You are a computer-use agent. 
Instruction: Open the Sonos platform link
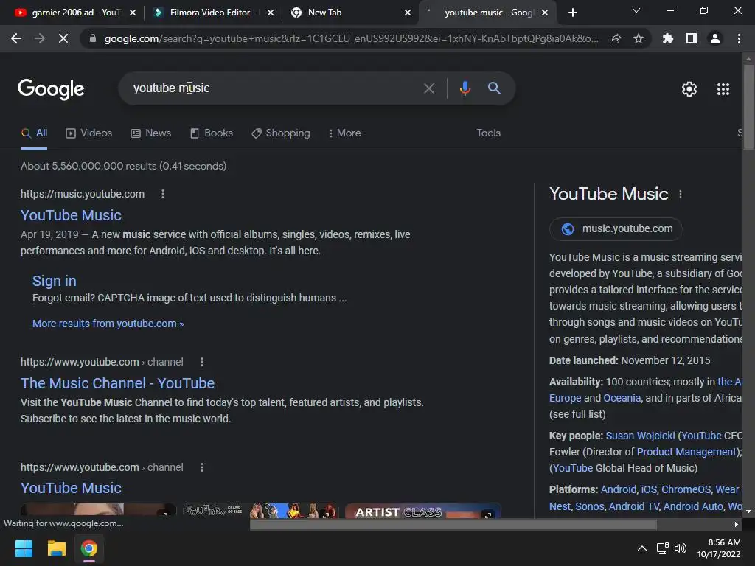(590, 506)
